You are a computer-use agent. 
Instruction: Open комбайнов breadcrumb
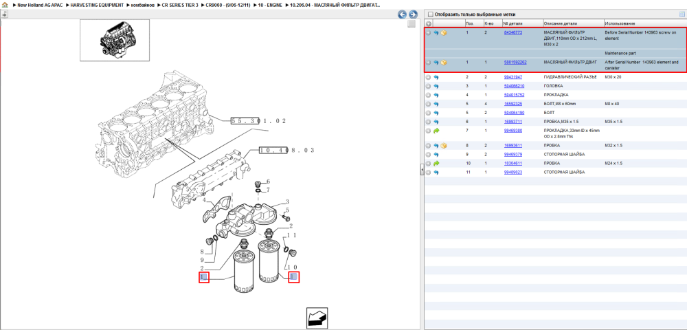coord(142,4)
